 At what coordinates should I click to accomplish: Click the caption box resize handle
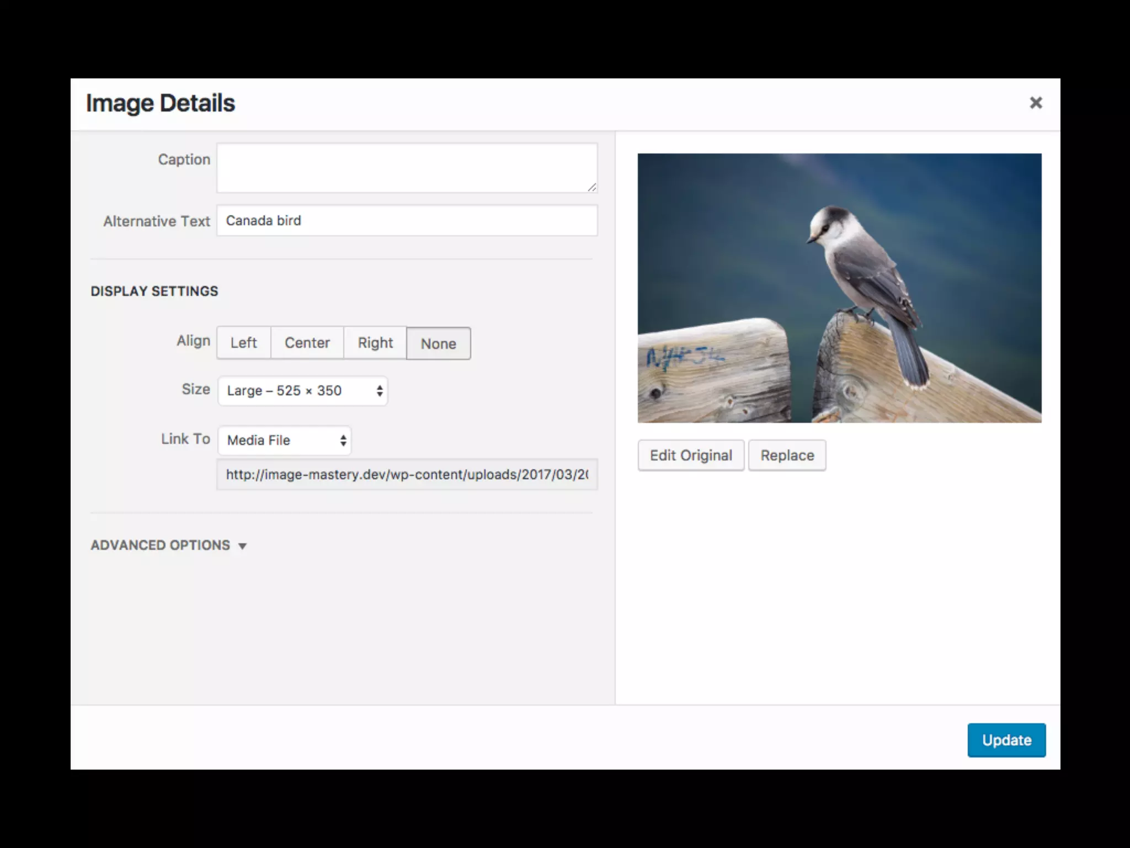tap(591, 188)
